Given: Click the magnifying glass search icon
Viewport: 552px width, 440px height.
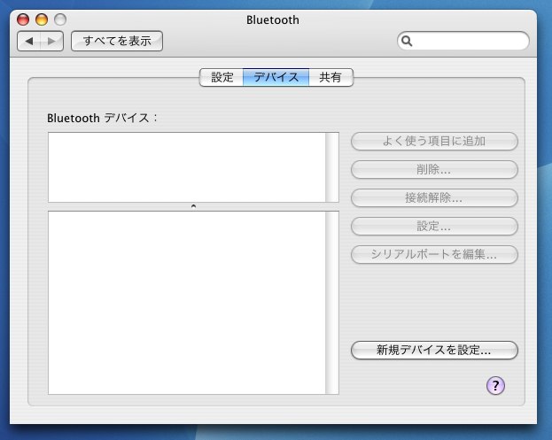Looking at the screenshot, I should pyautogui.click(x=407, y=41).
